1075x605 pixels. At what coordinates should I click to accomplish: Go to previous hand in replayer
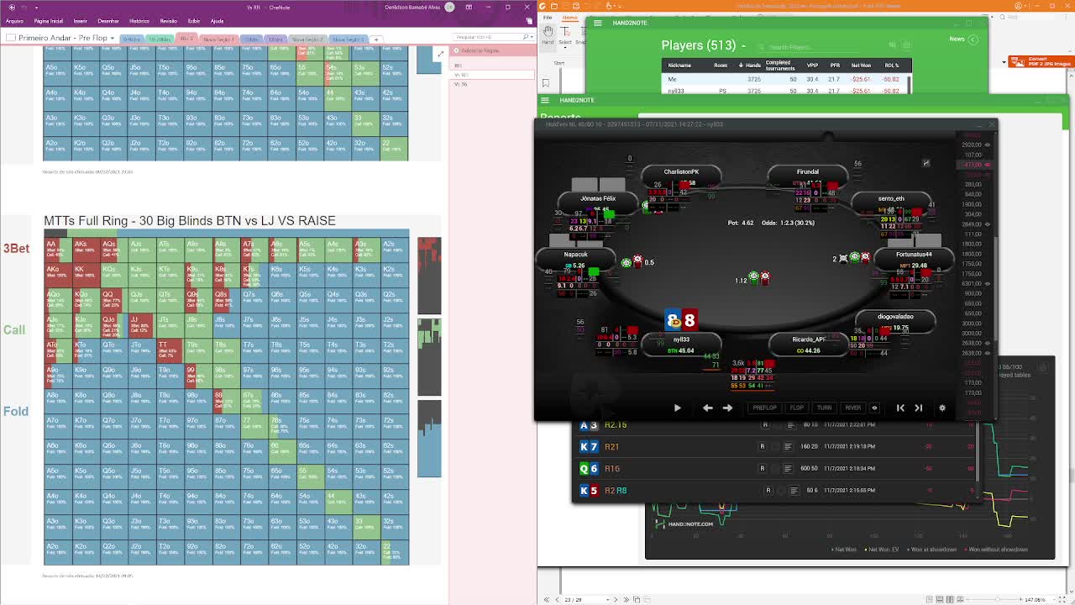(900, 408)
